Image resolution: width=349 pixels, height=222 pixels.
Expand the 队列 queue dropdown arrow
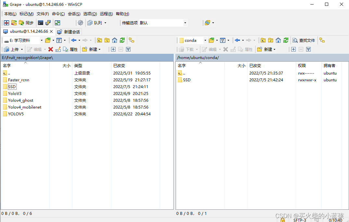click(105, 23)
